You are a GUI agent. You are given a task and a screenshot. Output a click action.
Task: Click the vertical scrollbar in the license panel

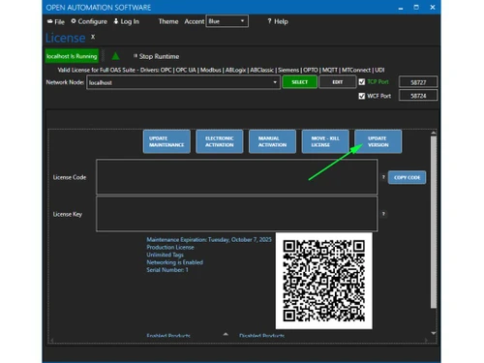pos(434,222)
